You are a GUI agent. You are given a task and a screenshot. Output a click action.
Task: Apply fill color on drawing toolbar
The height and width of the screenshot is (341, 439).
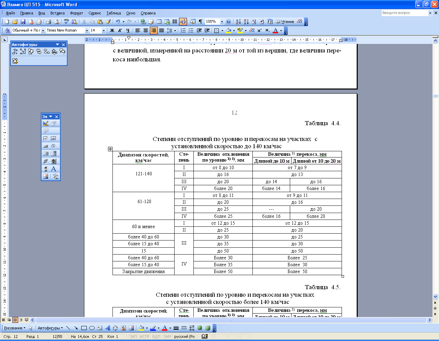click(x=141, y=328)
